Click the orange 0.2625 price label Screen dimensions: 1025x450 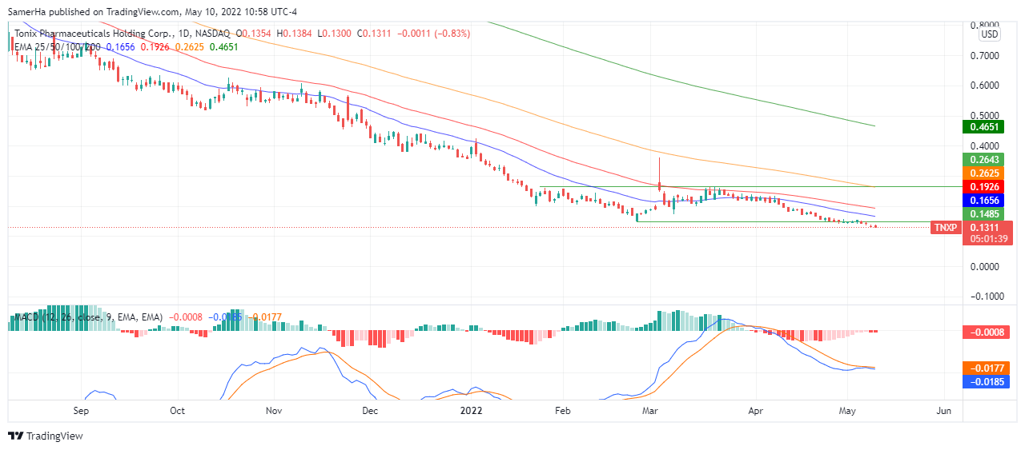982,173
